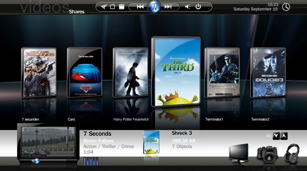Open the headphones music icon

pyautogui.click(x=291, y=153)
